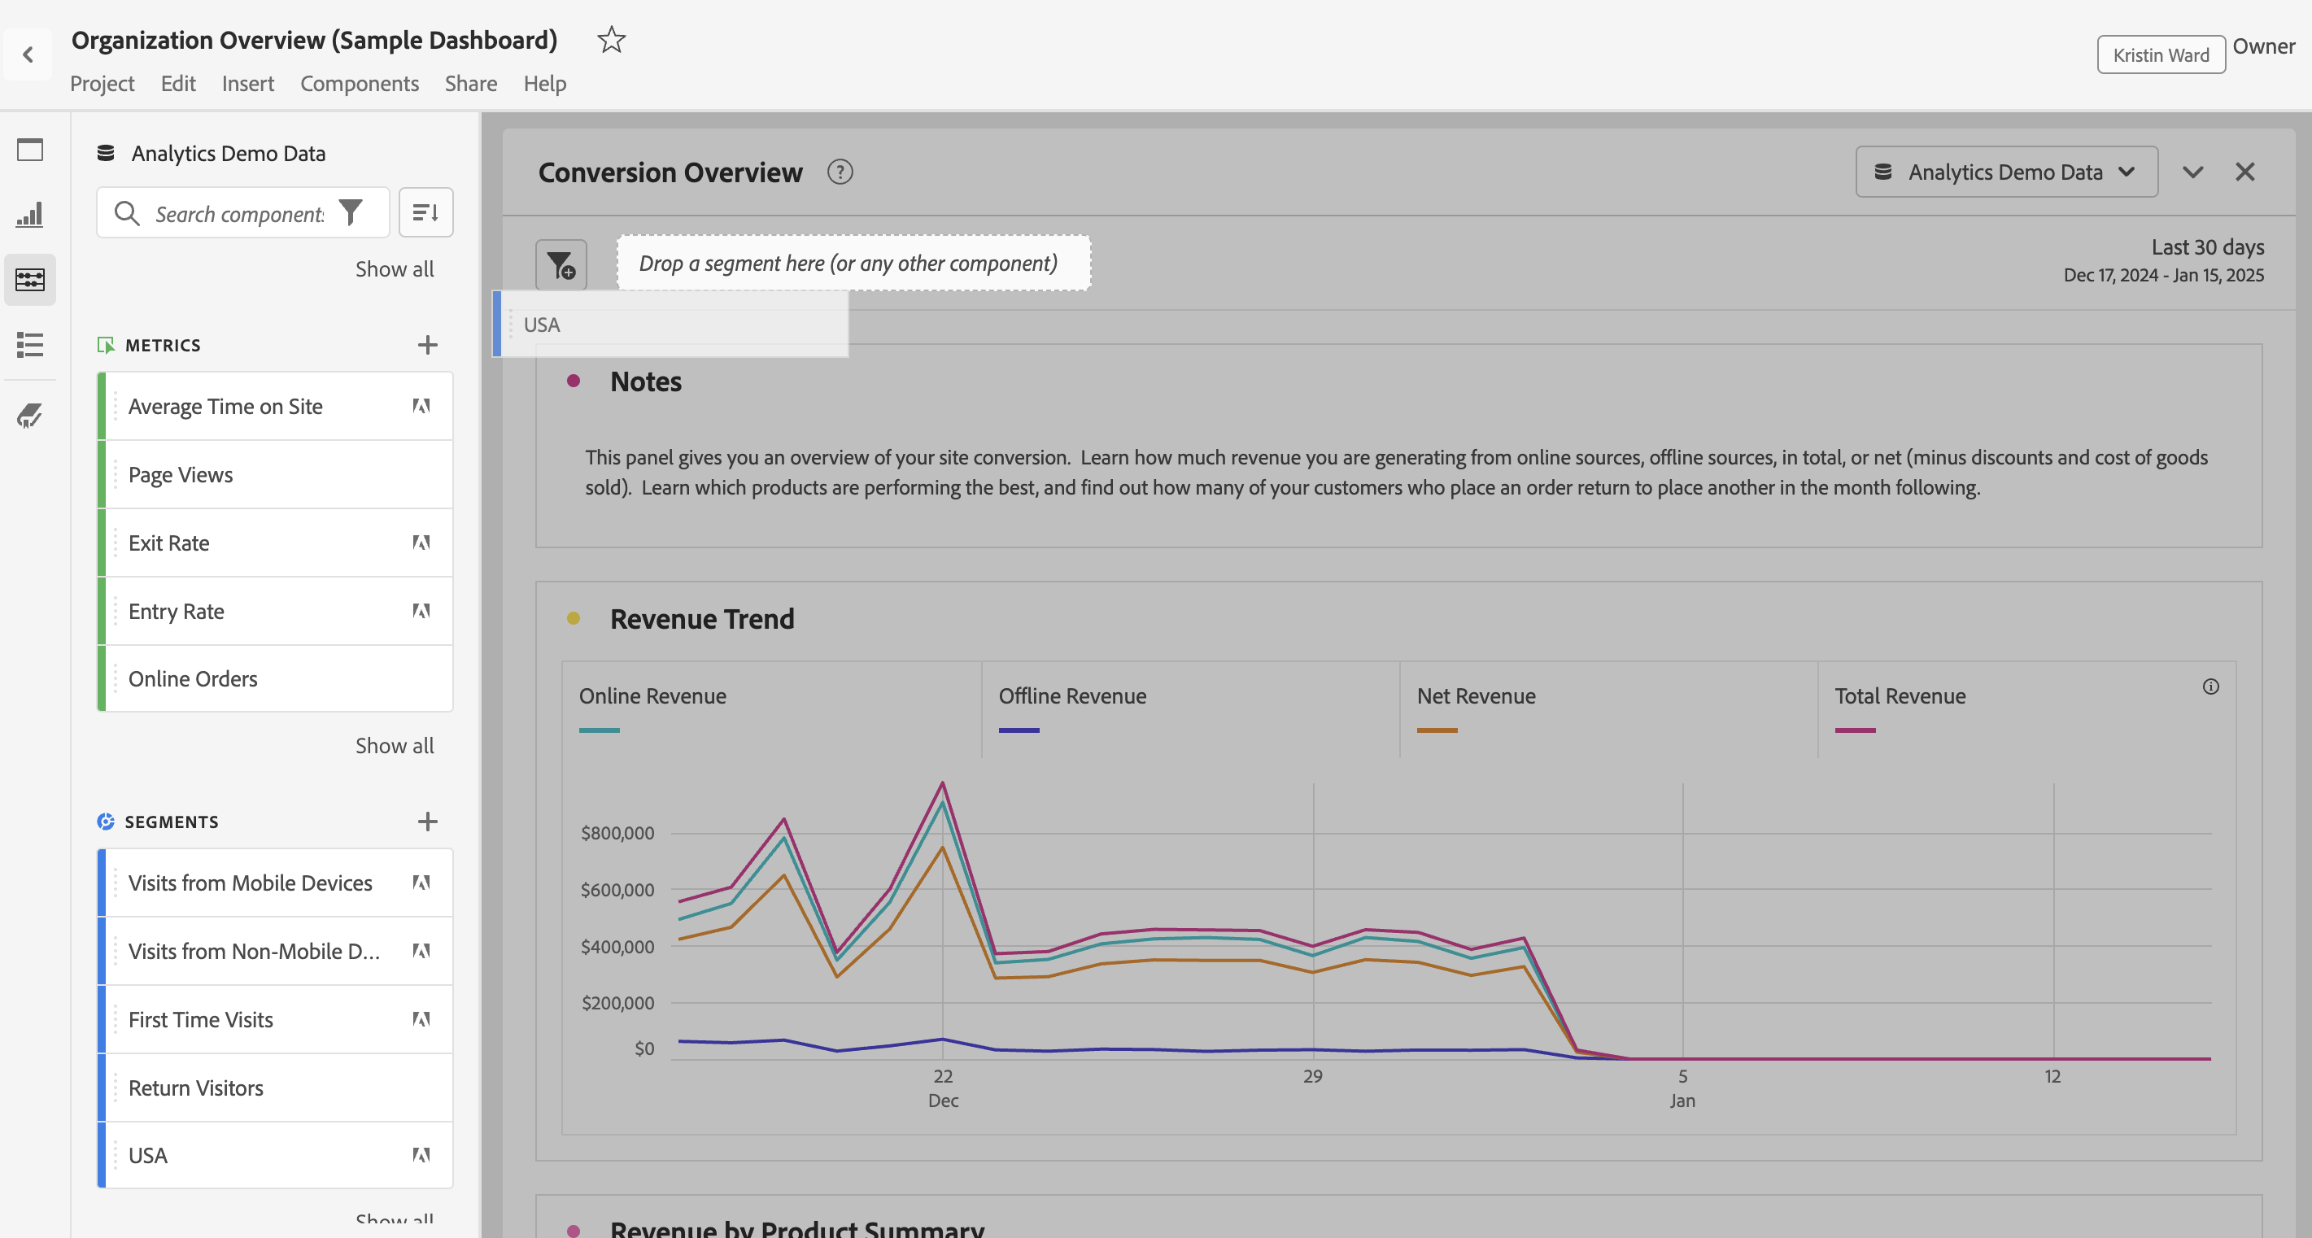Image resolution: width=2312 pixels, height=1238 pixels.
Task: Click plus to add a new metric
Action: point(427,346)
